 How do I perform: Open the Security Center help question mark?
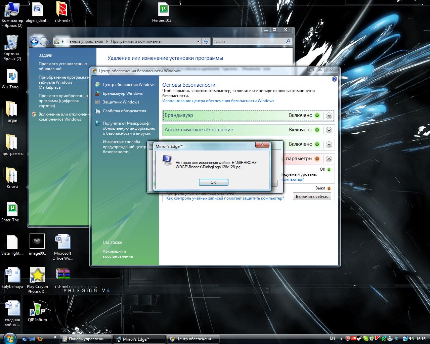tap(334, 79)
